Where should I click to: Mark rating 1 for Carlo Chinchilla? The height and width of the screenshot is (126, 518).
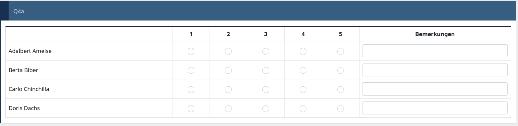191,89
